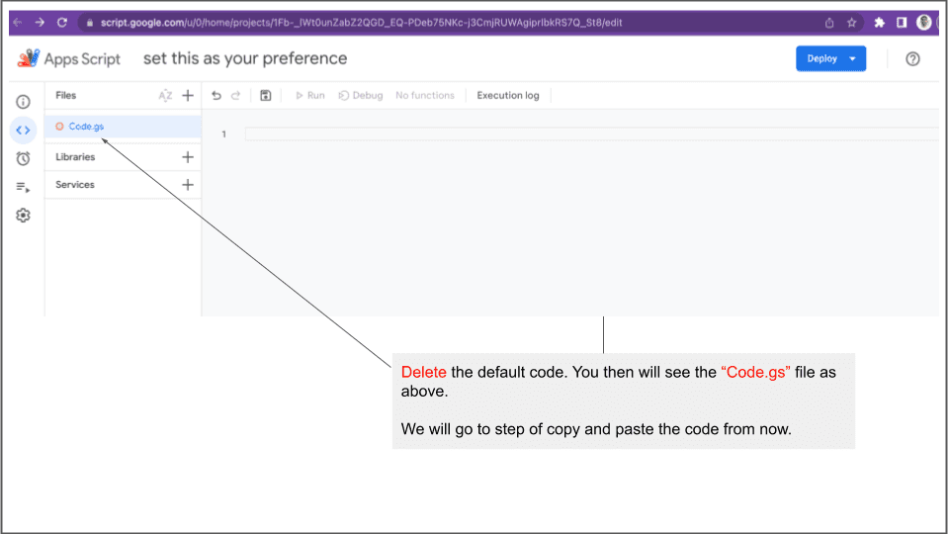The image size is (949, 534).
Task: Open the Executions list icon
Action: tap(23, 187)
